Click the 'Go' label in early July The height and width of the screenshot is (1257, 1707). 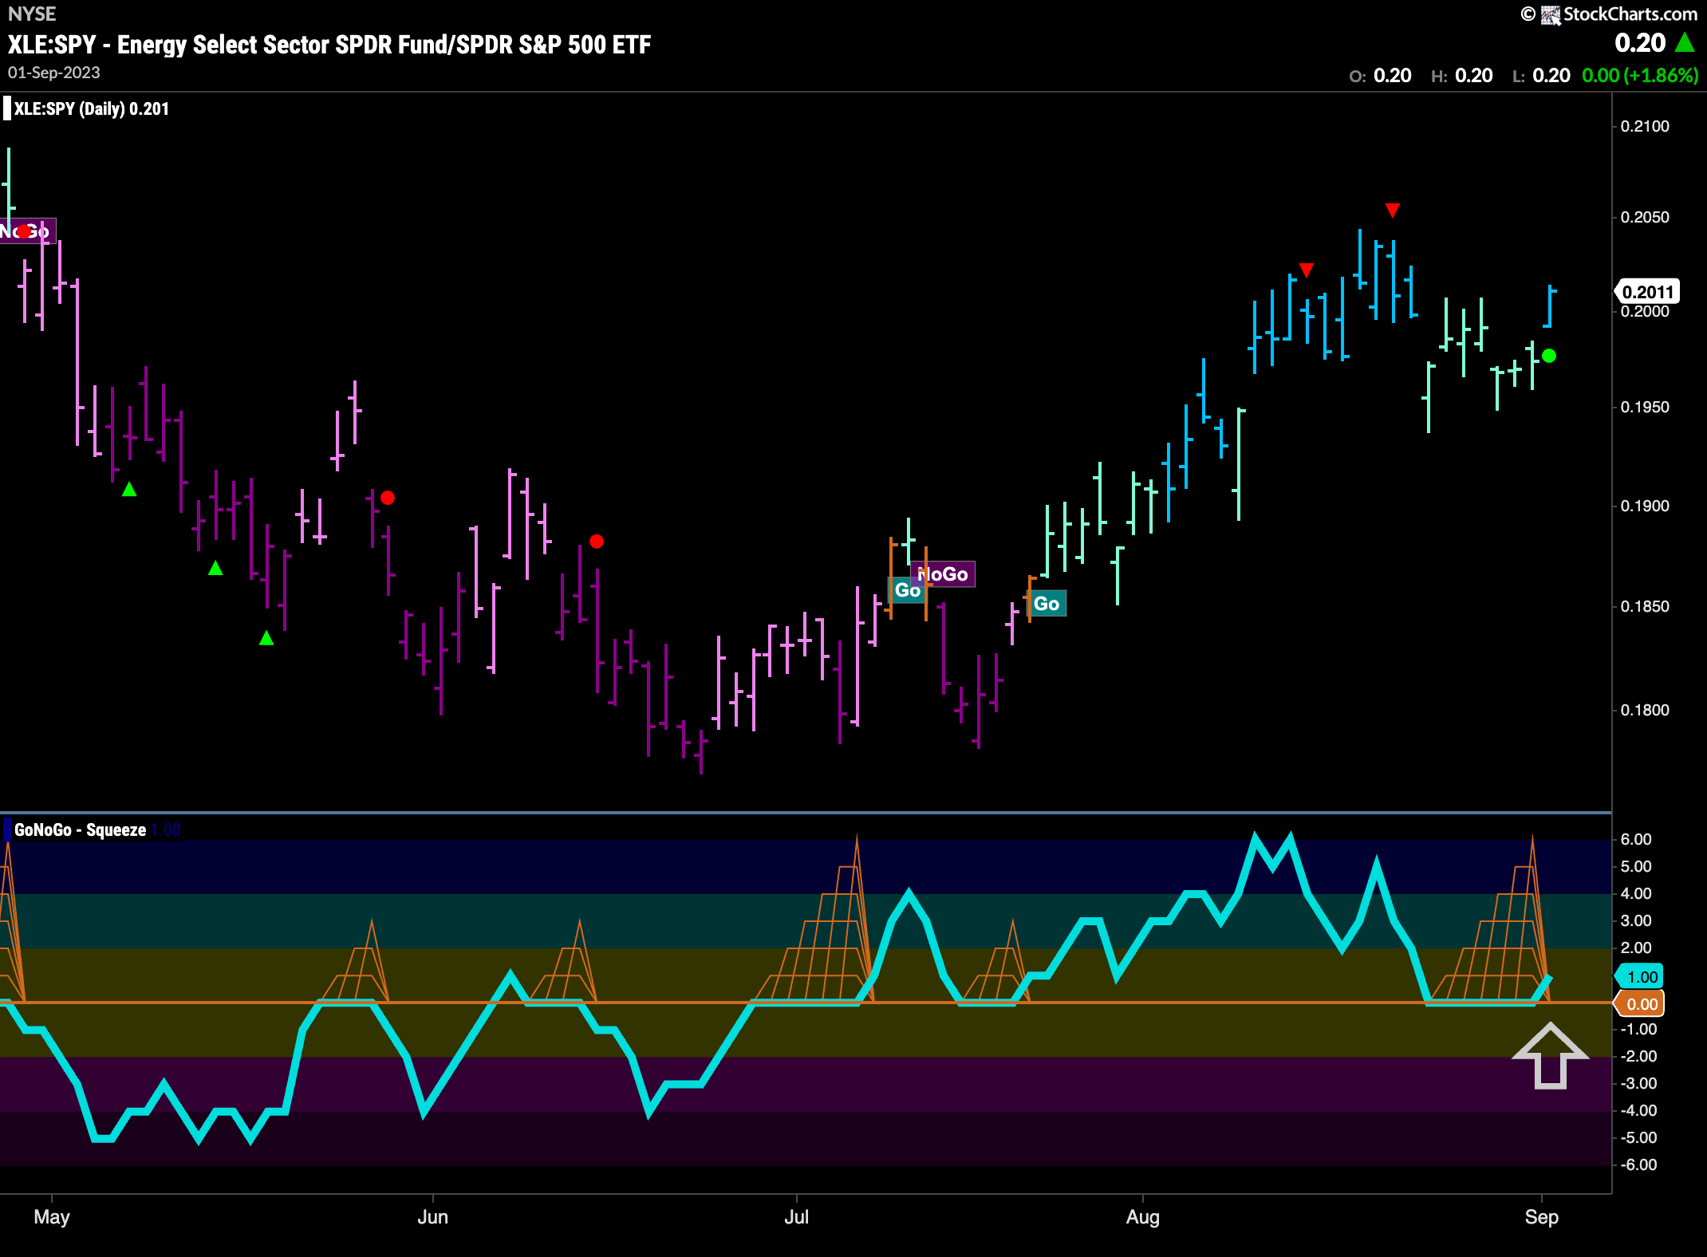click(x=907, y=590)
